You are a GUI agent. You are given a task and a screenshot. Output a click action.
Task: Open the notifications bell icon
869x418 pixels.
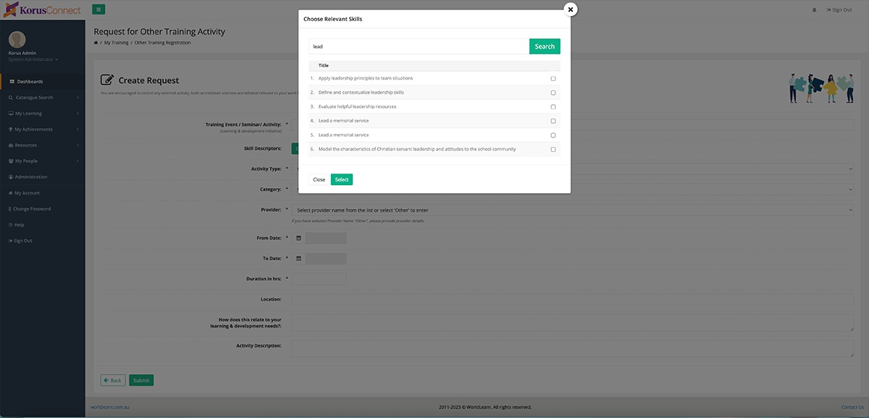point(814,10)
